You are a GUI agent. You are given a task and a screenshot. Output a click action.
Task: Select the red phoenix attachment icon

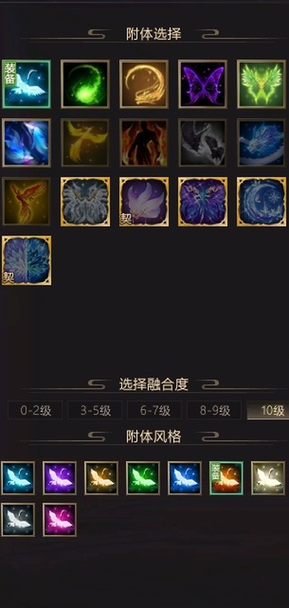pos(26,202)
